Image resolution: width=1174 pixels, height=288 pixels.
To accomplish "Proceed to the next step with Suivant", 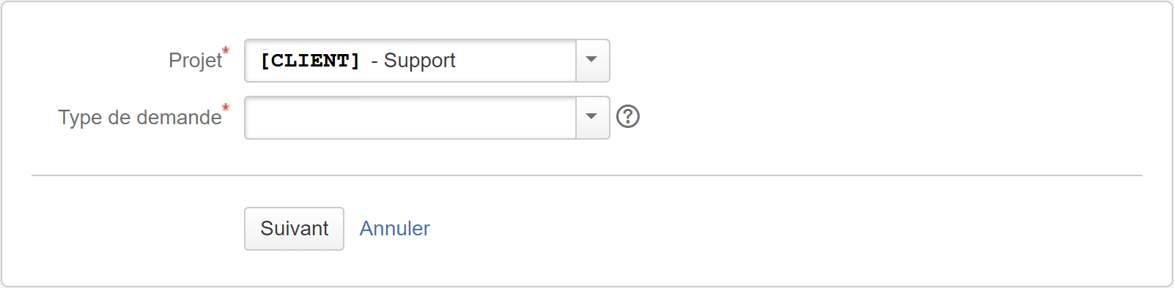I will tap(294, 229).
